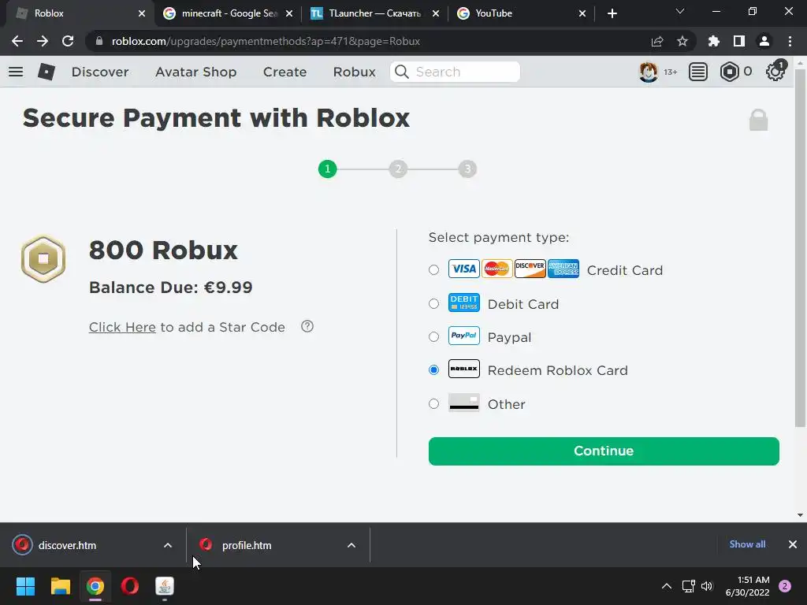Click the Visa card logo
The image size is (807, 605).
coord(463,269)
